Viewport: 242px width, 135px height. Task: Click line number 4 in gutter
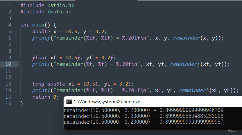[10, 25]
